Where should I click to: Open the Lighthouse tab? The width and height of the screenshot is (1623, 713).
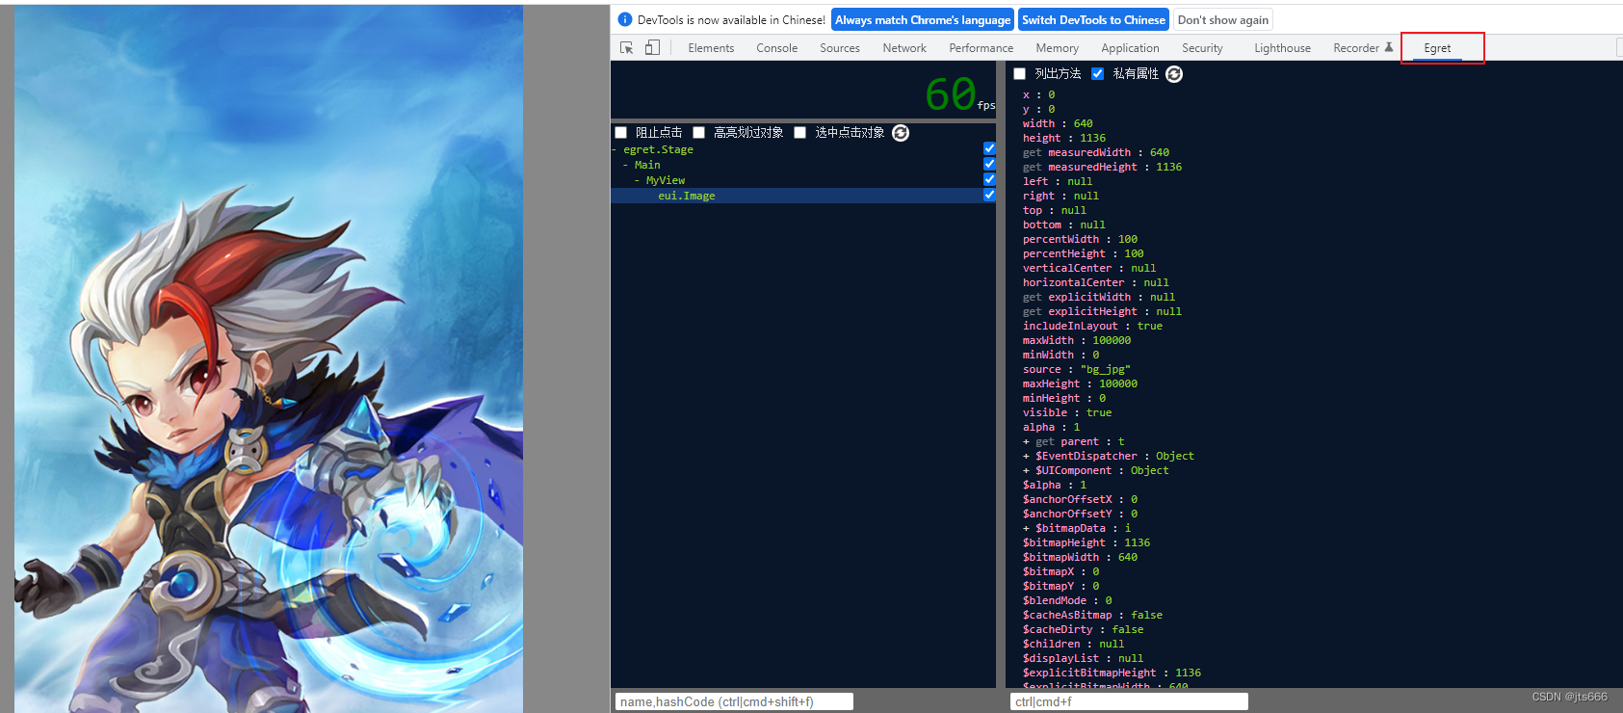pos(1282,48)
